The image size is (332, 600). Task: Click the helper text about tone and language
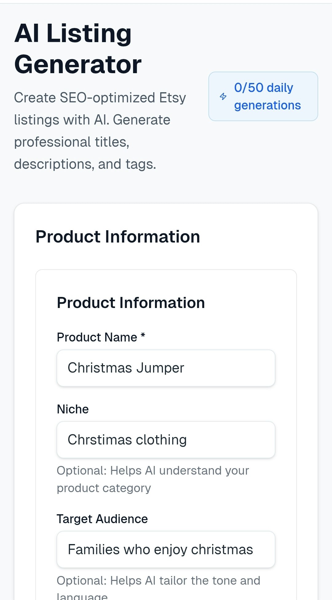(x=158, y=580)
